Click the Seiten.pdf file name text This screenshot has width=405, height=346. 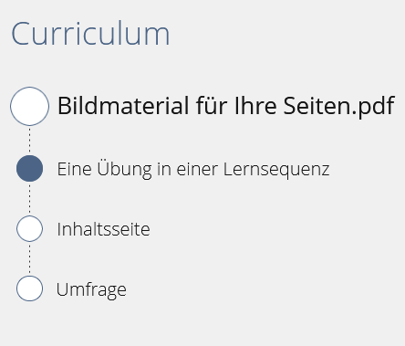pos(339,107)
